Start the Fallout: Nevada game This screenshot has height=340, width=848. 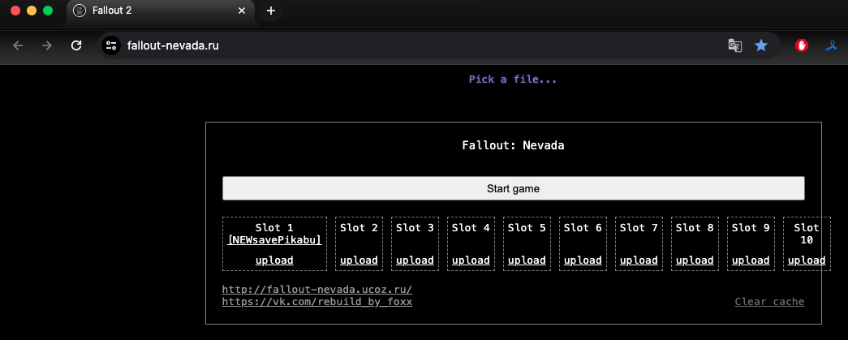(513, 188)
